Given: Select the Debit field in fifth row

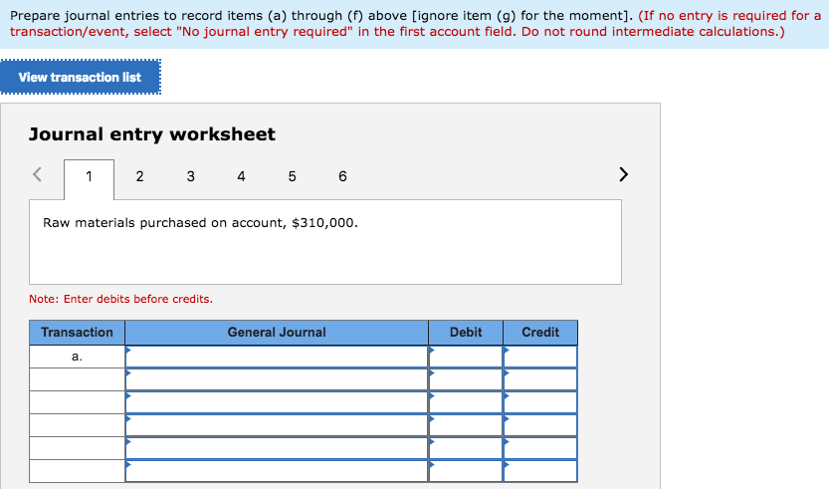Looking at the screenshot, I should [466, 448].
